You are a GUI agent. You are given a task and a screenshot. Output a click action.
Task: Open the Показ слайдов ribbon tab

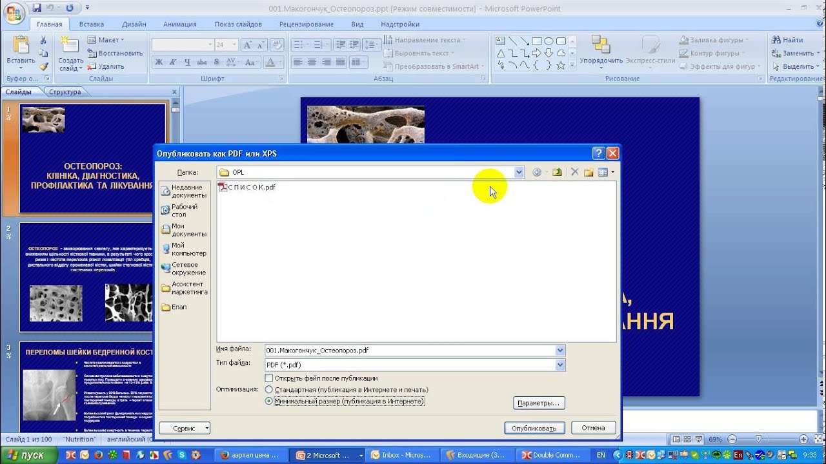[x=238, y=24]
